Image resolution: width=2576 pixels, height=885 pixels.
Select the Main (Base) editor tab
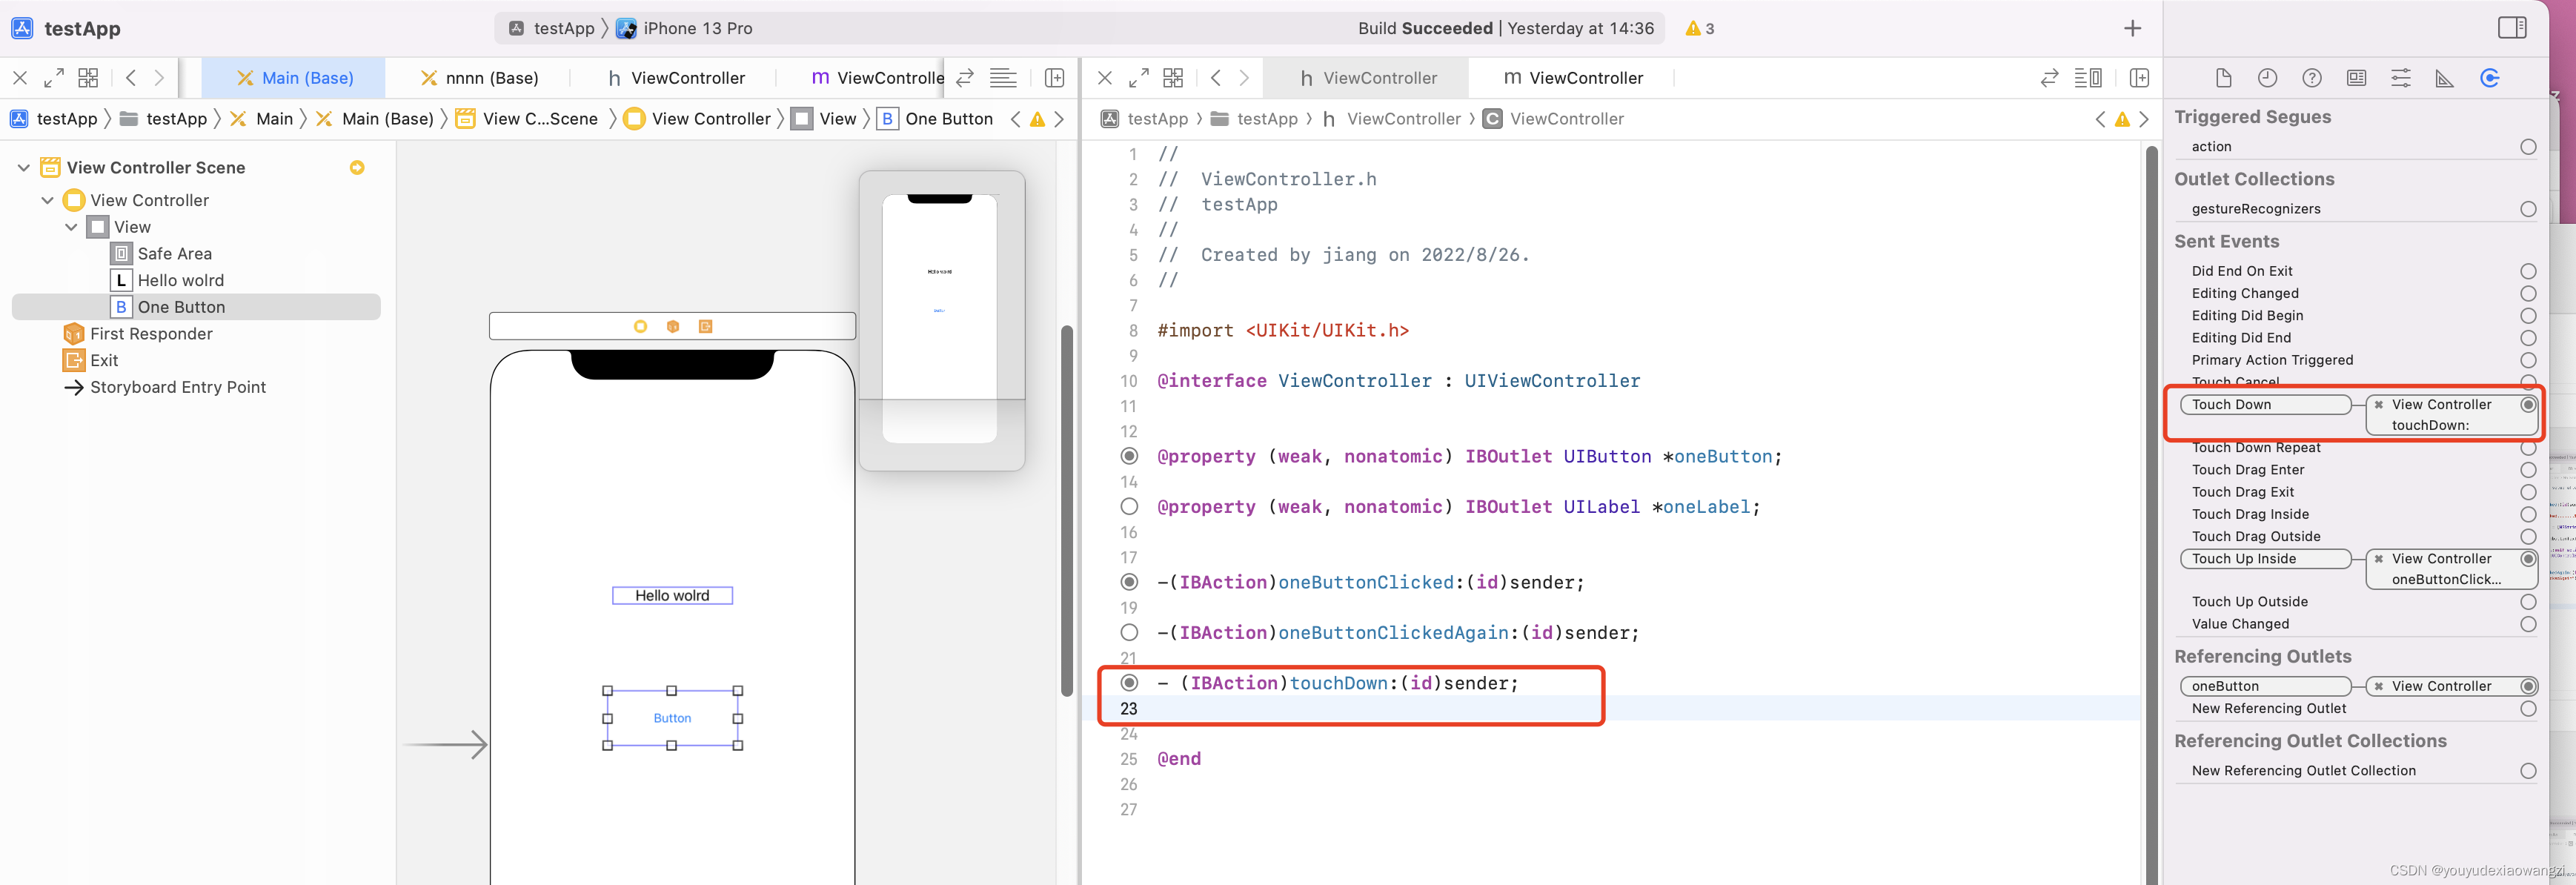(x=294, y=78)
